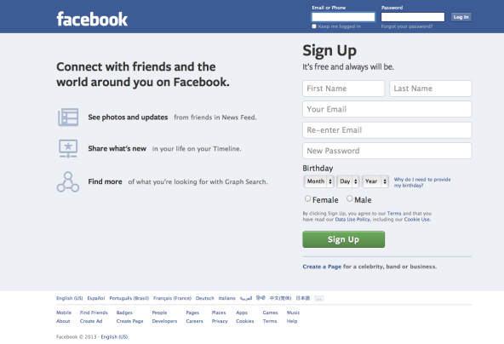This screenshot has height=344, width=504.
Task: Click the Create a Page link
Action: pos(322,267)
